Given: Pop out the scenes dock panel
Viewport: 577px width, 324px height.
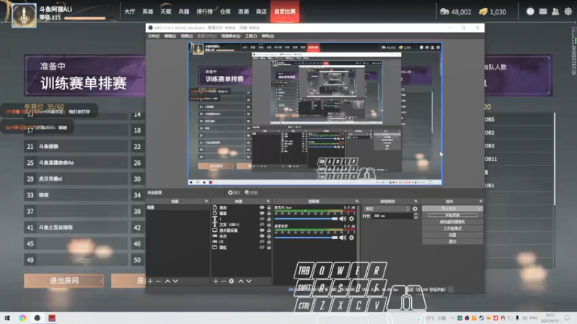Looking at the screenshot, I should (206, 202).
